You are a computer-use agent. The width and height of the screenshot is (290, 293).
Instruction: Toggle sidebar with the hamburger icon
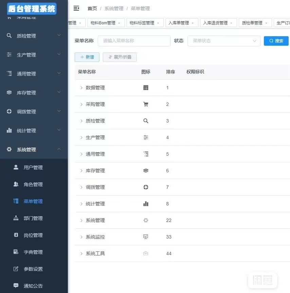pos(76,8)
